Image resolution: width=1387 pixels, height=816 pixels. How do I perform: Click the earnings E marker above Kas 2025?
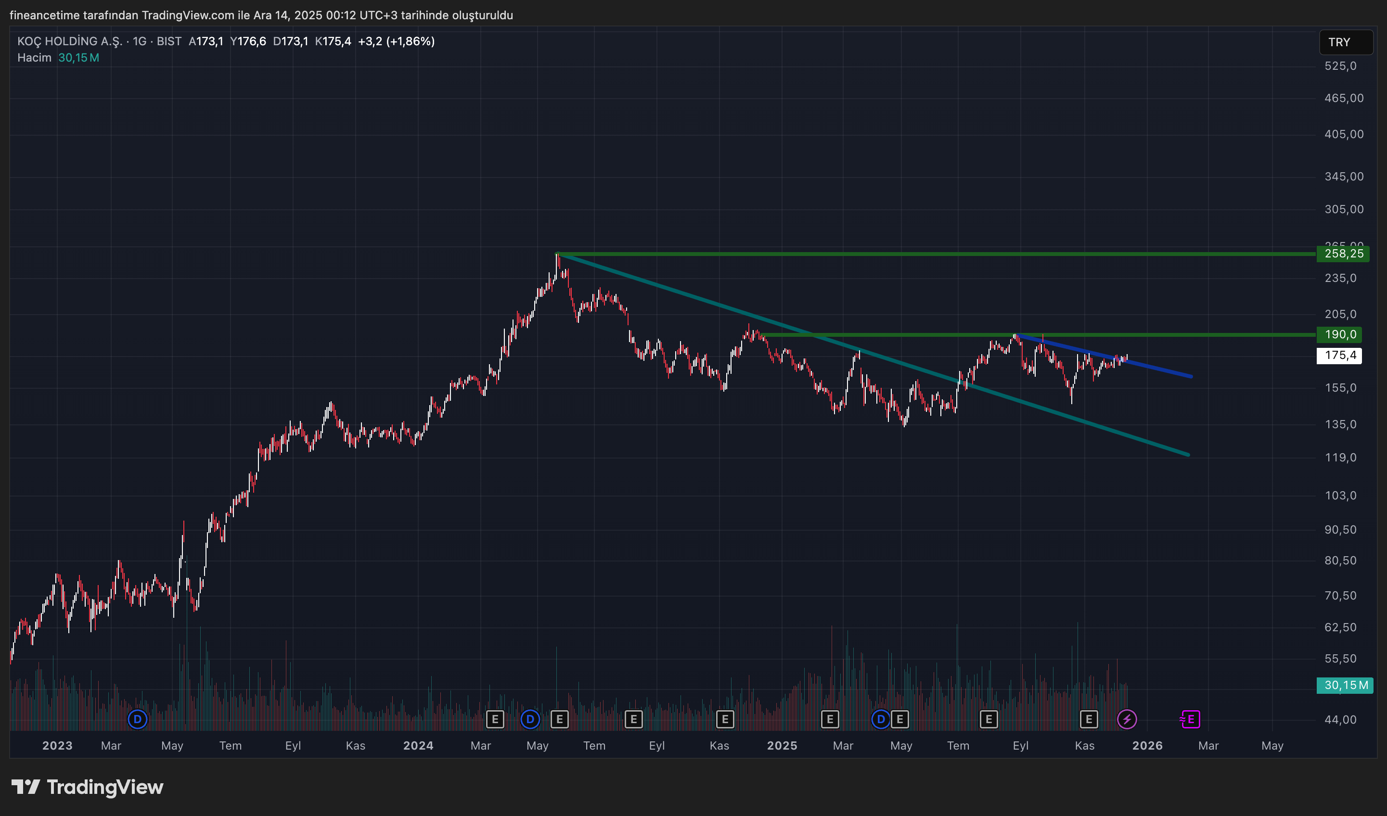point(1088,719)
